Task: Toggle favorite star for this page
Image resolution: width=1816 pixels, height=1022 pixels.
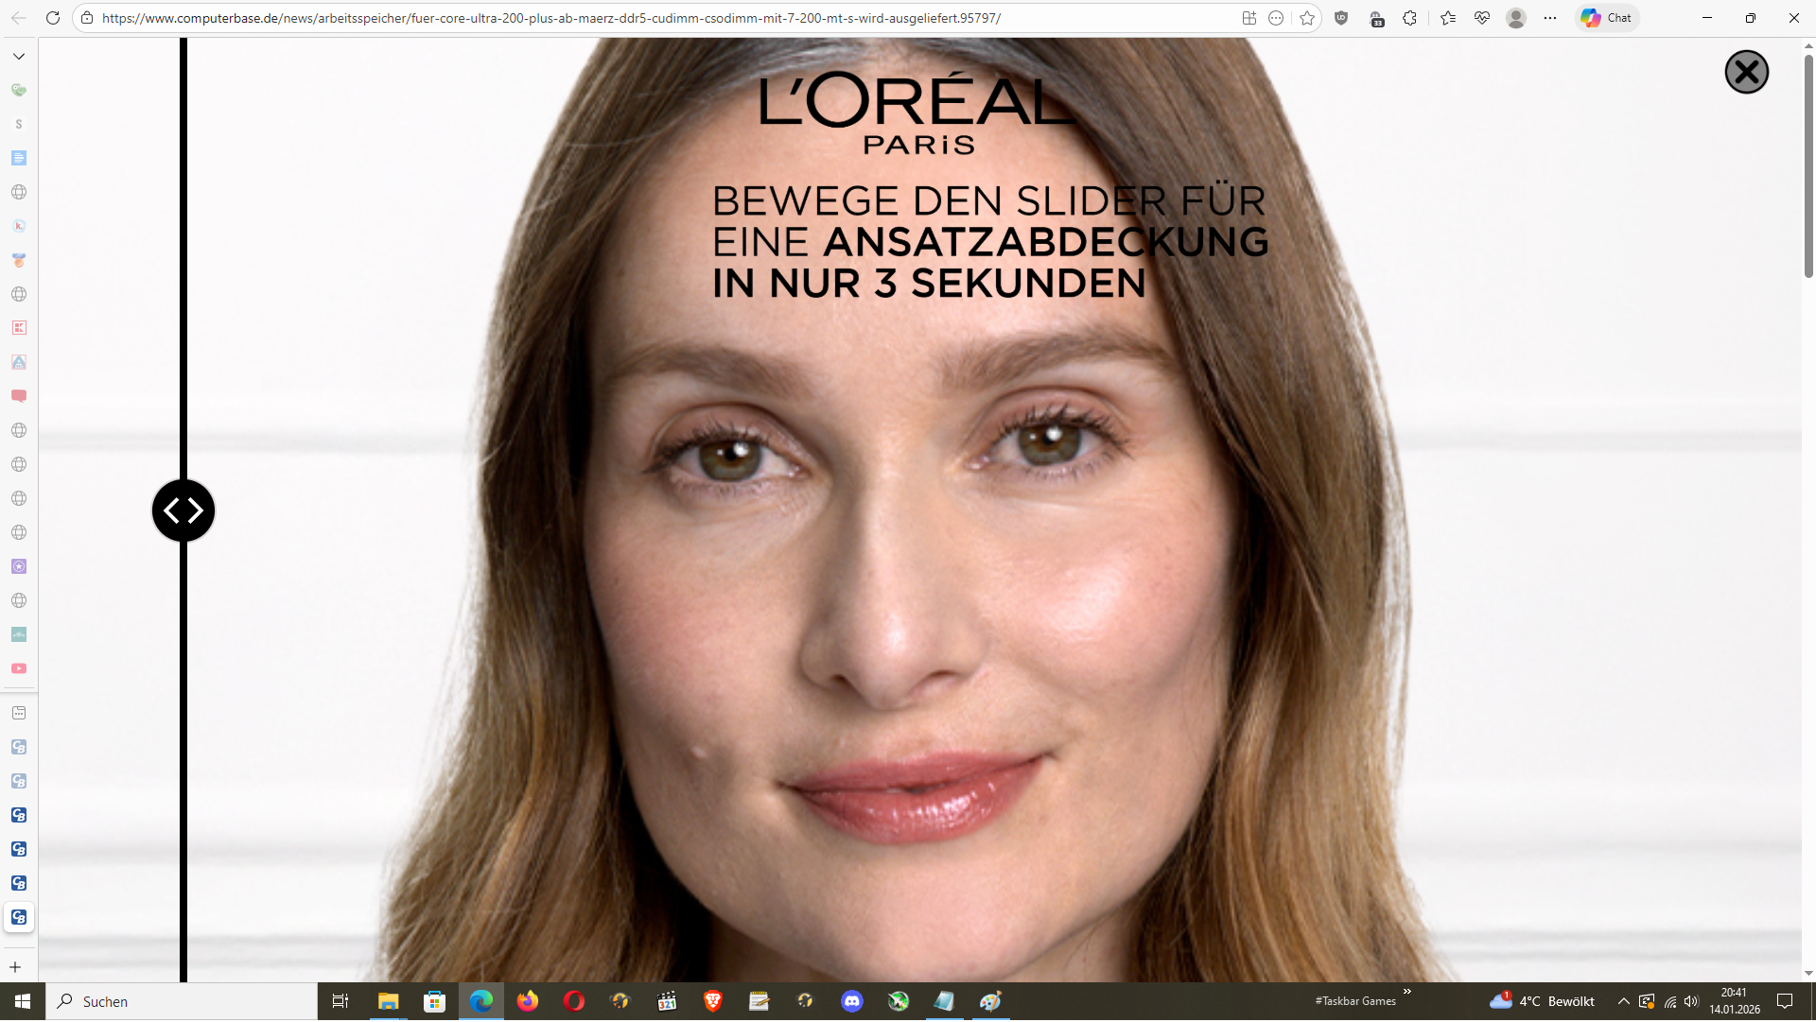Action: 1308,18
